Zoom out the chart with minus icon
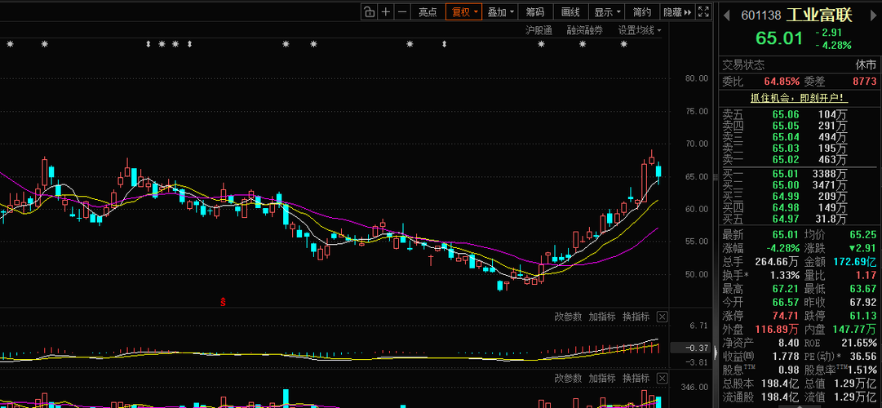 coord(401,11)
